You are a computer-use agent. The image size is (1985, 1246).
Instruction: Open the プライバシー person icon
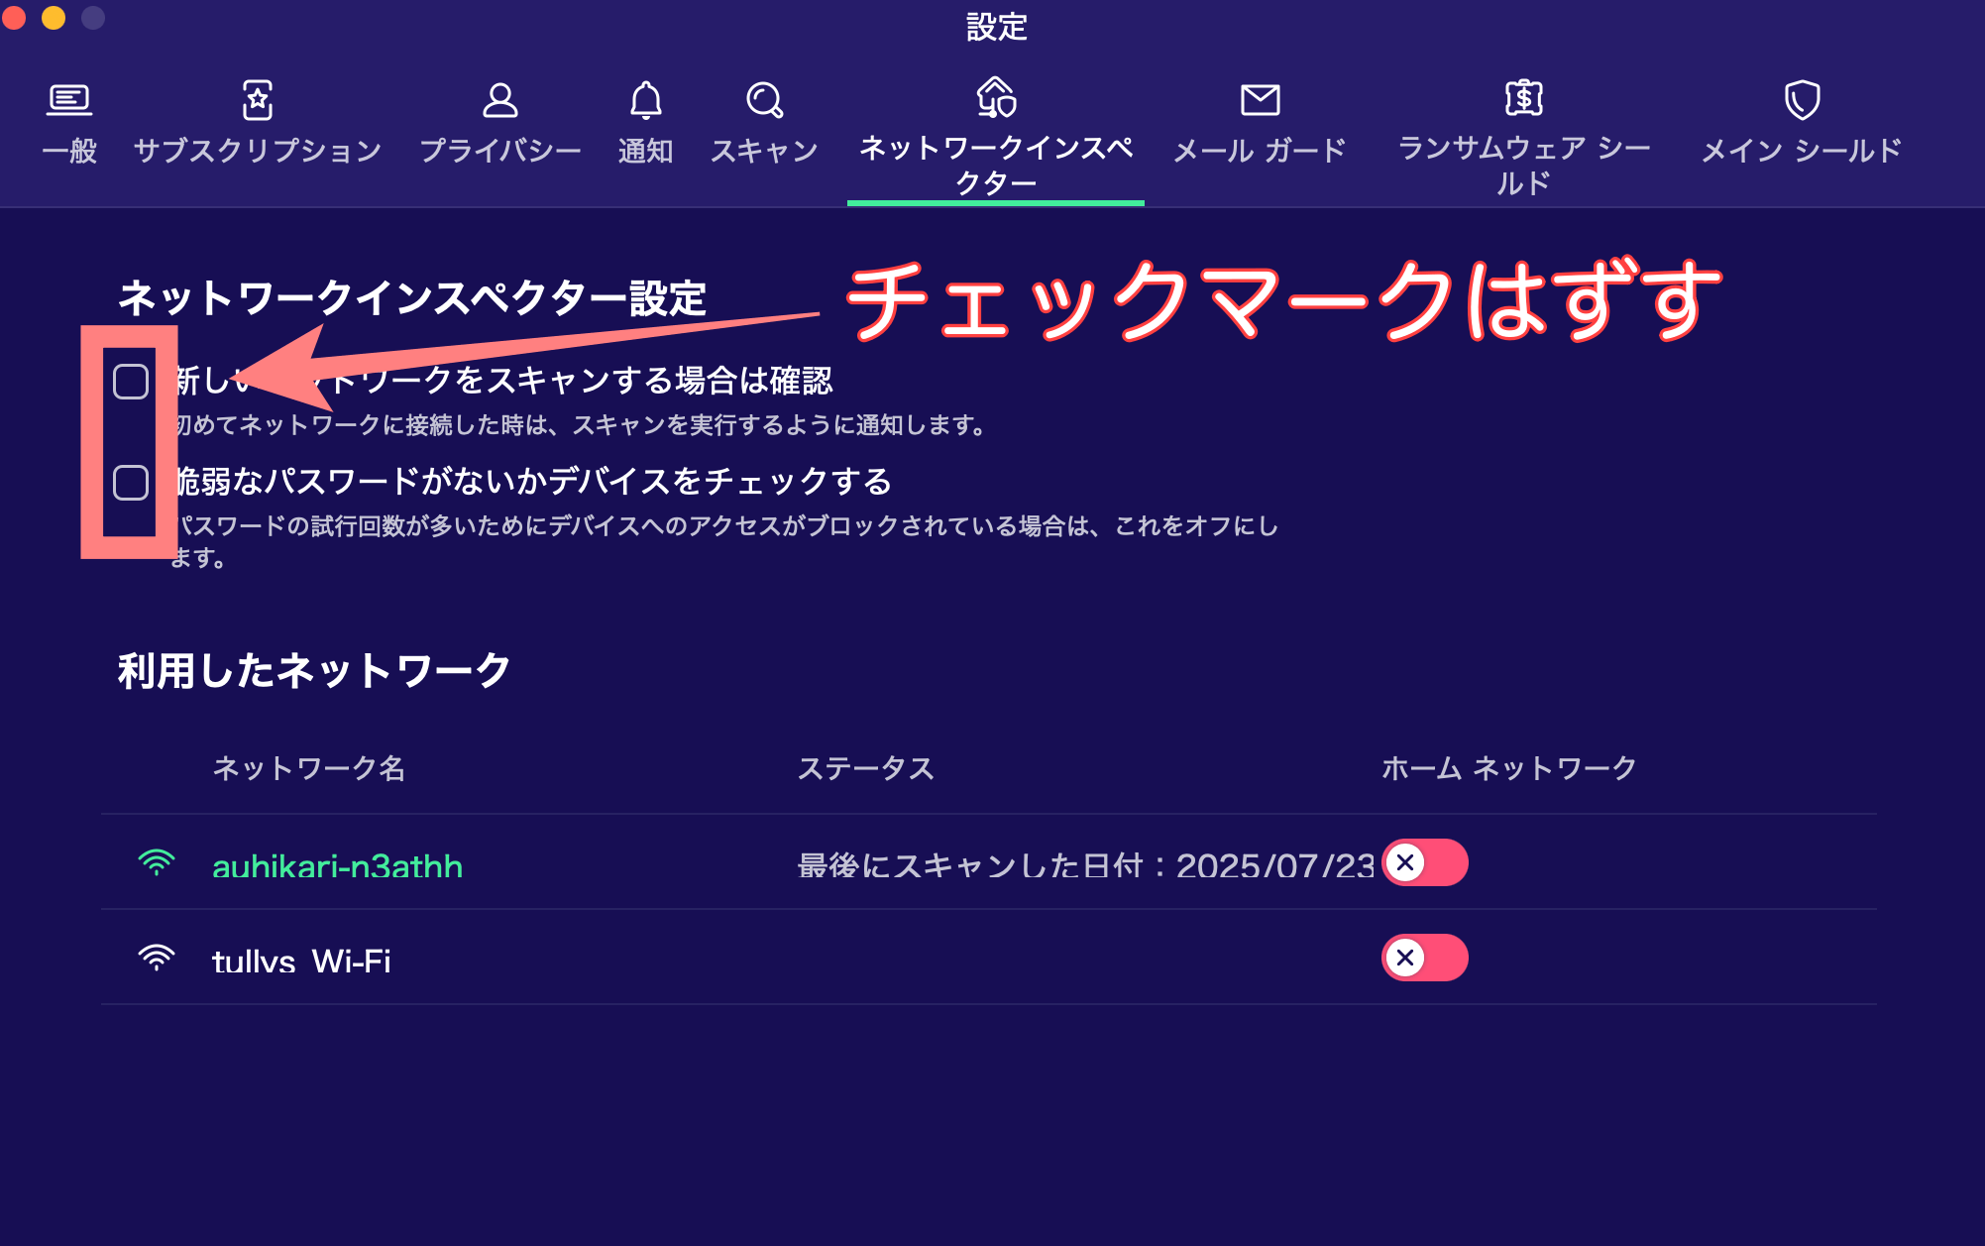pyautogui.click(x=500, y=99)
